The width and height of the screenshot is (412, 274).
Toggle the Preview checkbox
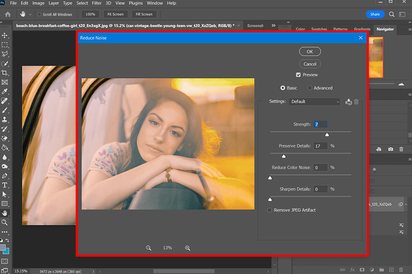pyautogui.click(x=298, y=75)
